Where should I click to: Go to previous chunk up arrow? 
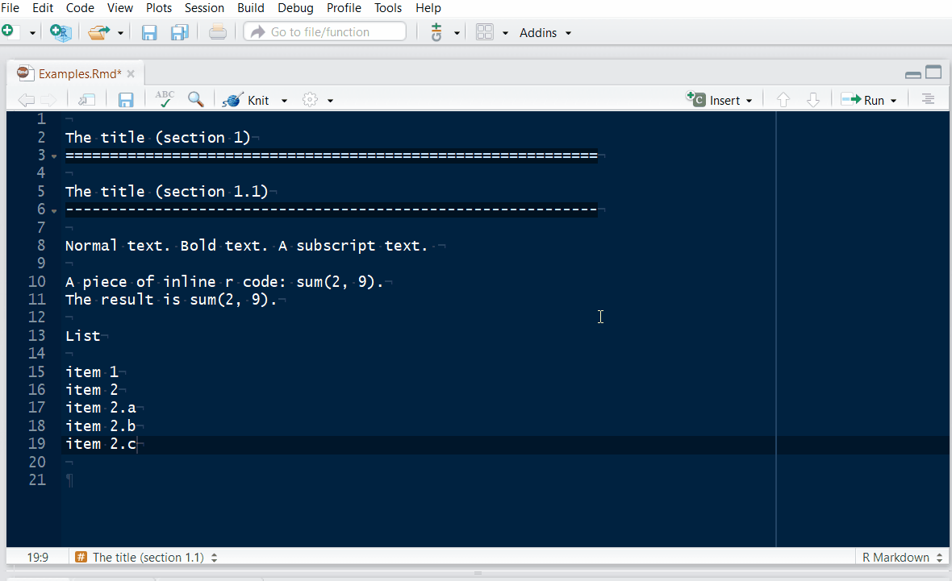[x=783, y=99]
